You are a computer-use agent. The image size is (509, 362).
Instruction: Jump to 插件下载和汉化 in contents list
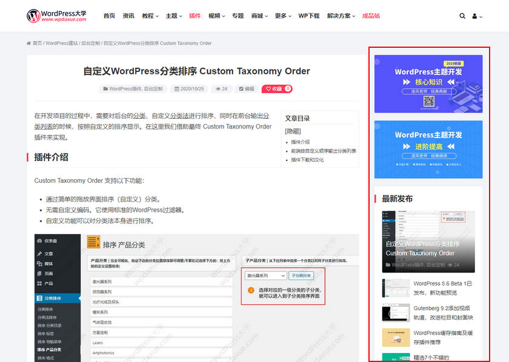point(307,160)
